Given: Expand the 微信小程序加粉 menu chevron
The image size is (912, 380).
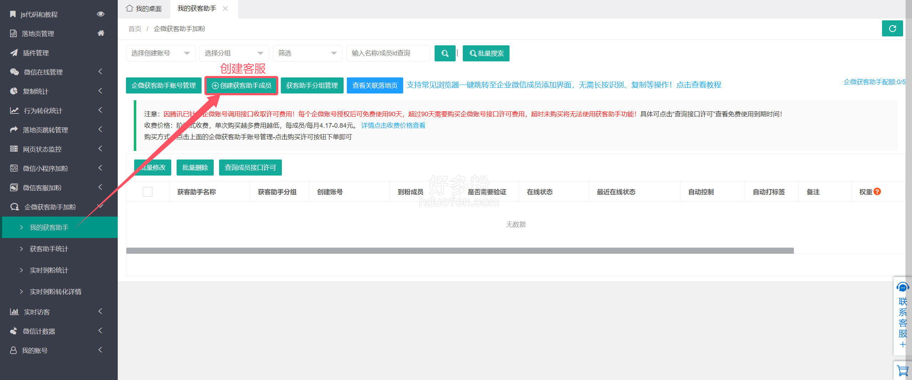Looking at the screenshot, I should coord(100,168).
